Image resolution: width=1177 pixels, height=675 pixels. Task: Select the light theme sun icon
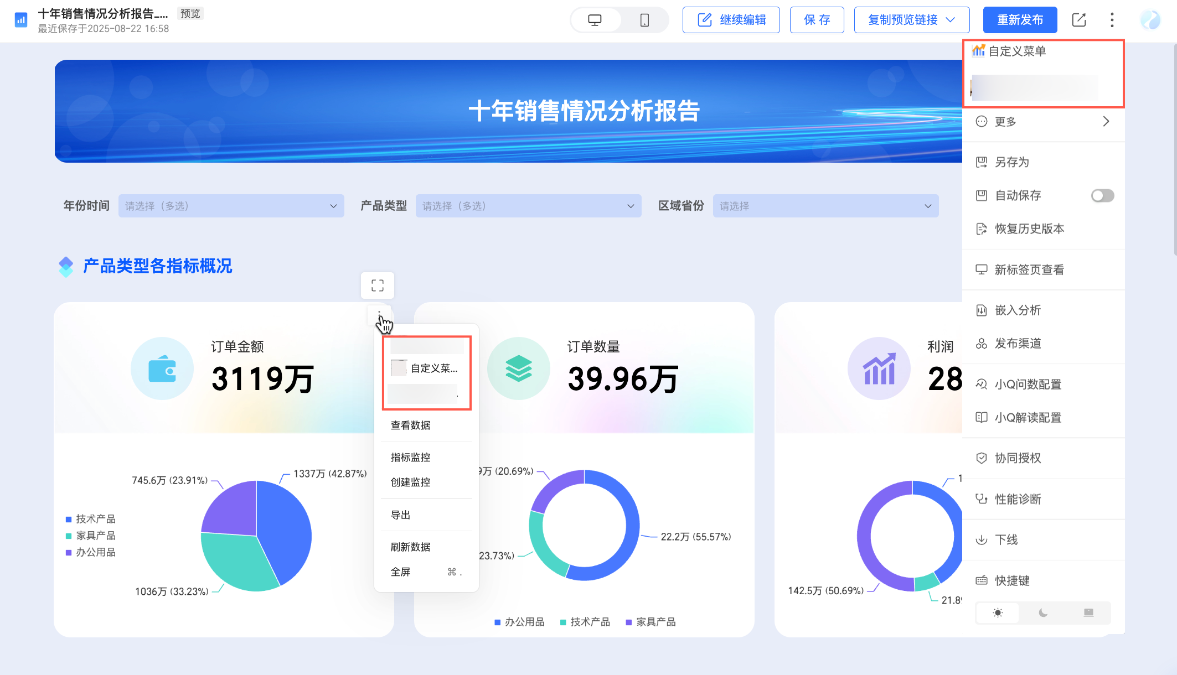998,612
